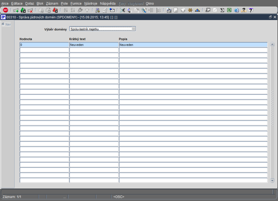
Task: Click the envelope mail icon
Action: tap(112, 10)
